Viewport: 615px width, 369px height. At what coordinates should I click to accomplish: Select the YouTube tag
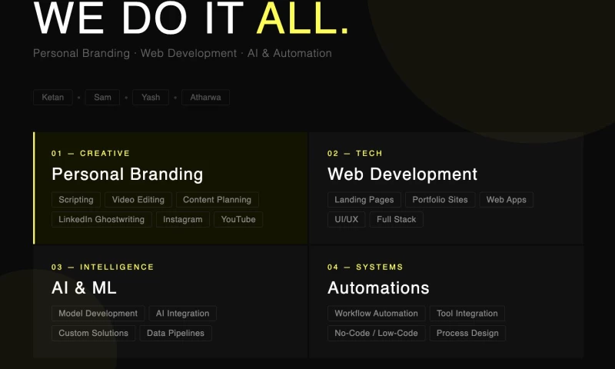(x=238, y=219)
